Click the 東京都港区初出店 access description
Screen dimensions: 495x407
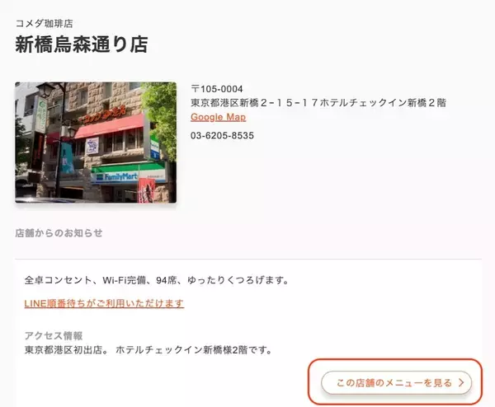pyautogui.click(x=148, y=349)
